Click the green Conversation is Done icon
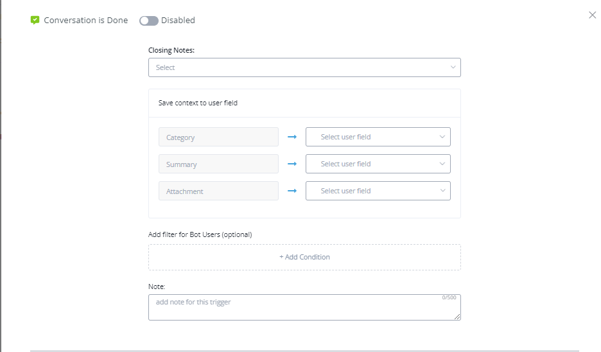The height and width of the screenshot is (352, 601). pos(35,20)
